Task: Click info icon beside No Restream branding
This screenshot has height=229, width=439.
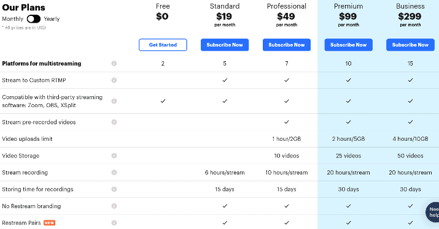Action: (114, 206)
